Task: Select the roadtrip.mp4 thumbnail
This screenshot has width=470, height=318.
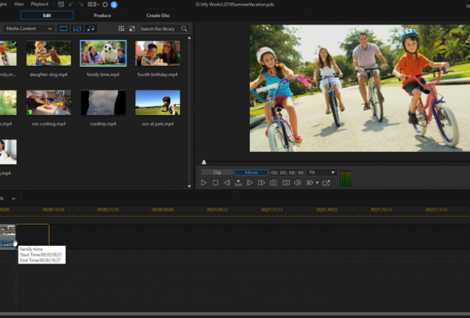Action: tap(103, 102)
